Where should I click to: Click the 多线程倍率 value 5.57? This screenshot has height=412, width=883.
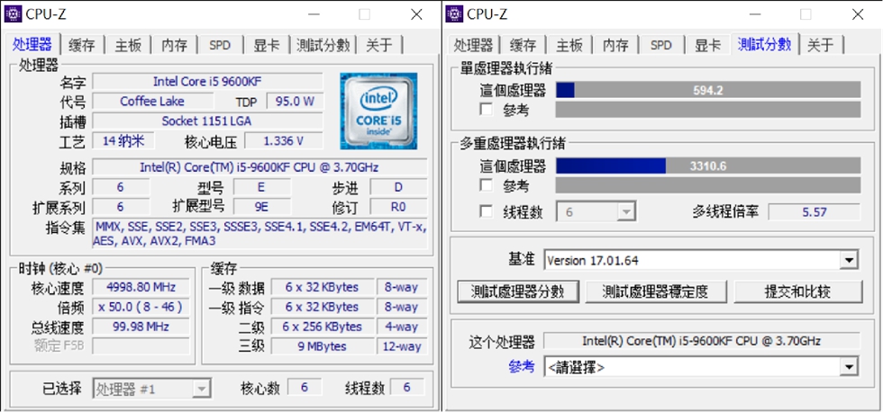coord(814,212)
